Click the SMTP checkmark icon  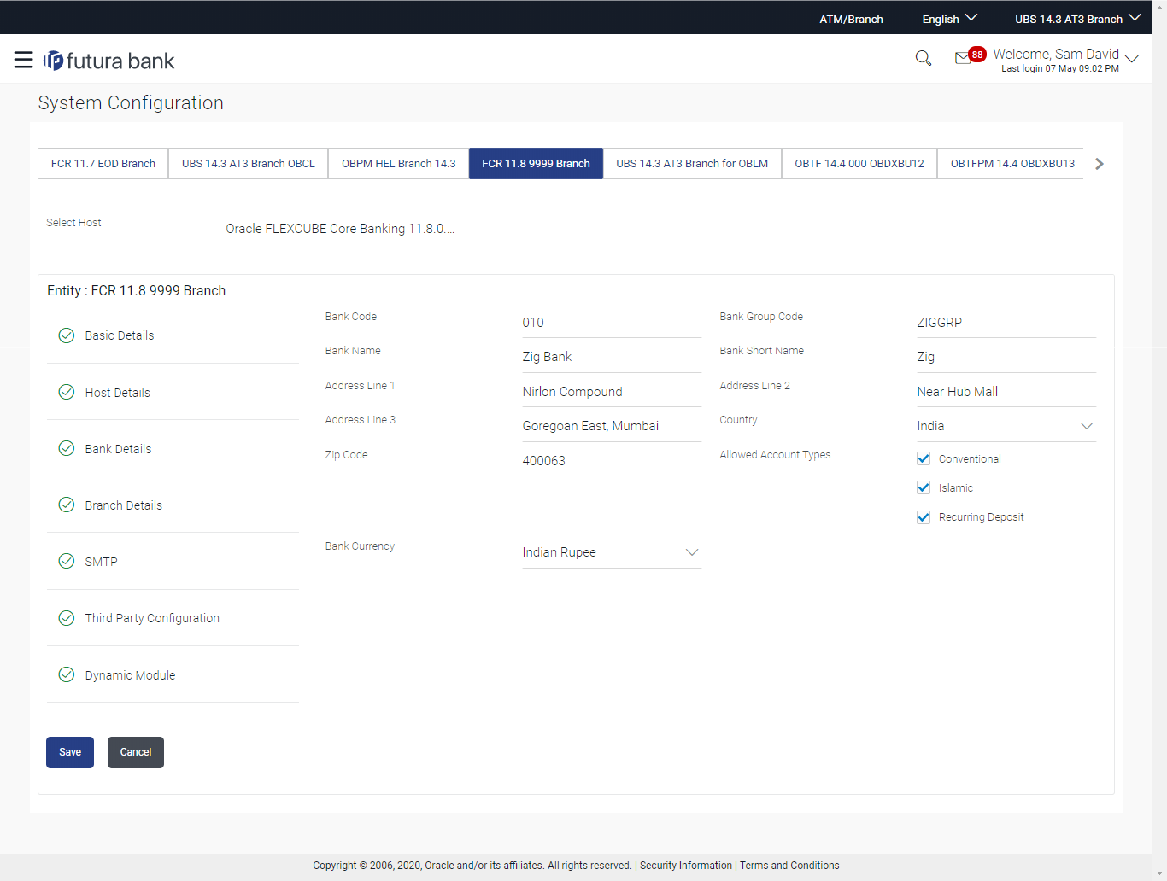66,561
